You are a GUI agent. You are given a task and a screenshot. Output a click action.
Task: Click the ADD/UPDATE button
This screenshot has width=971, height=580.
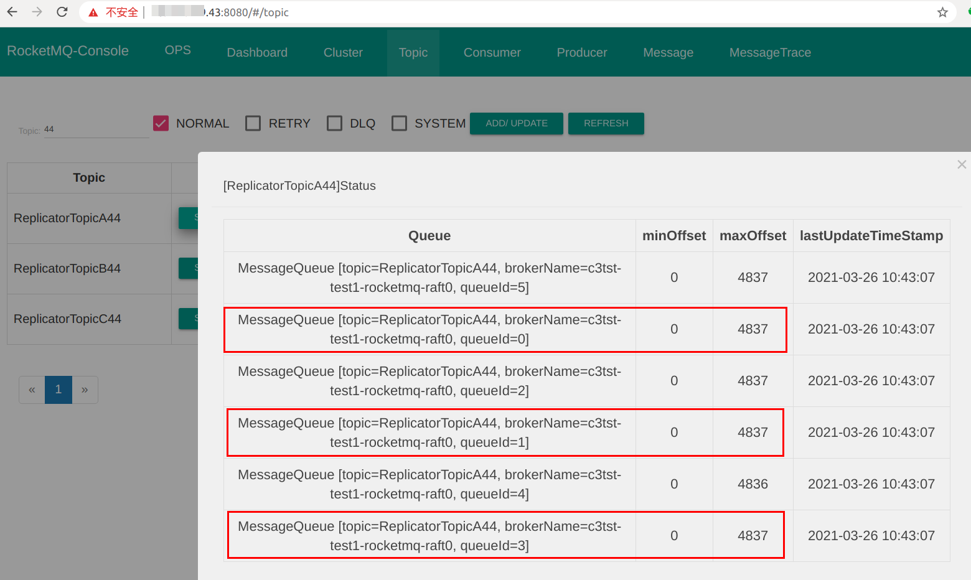516,123
